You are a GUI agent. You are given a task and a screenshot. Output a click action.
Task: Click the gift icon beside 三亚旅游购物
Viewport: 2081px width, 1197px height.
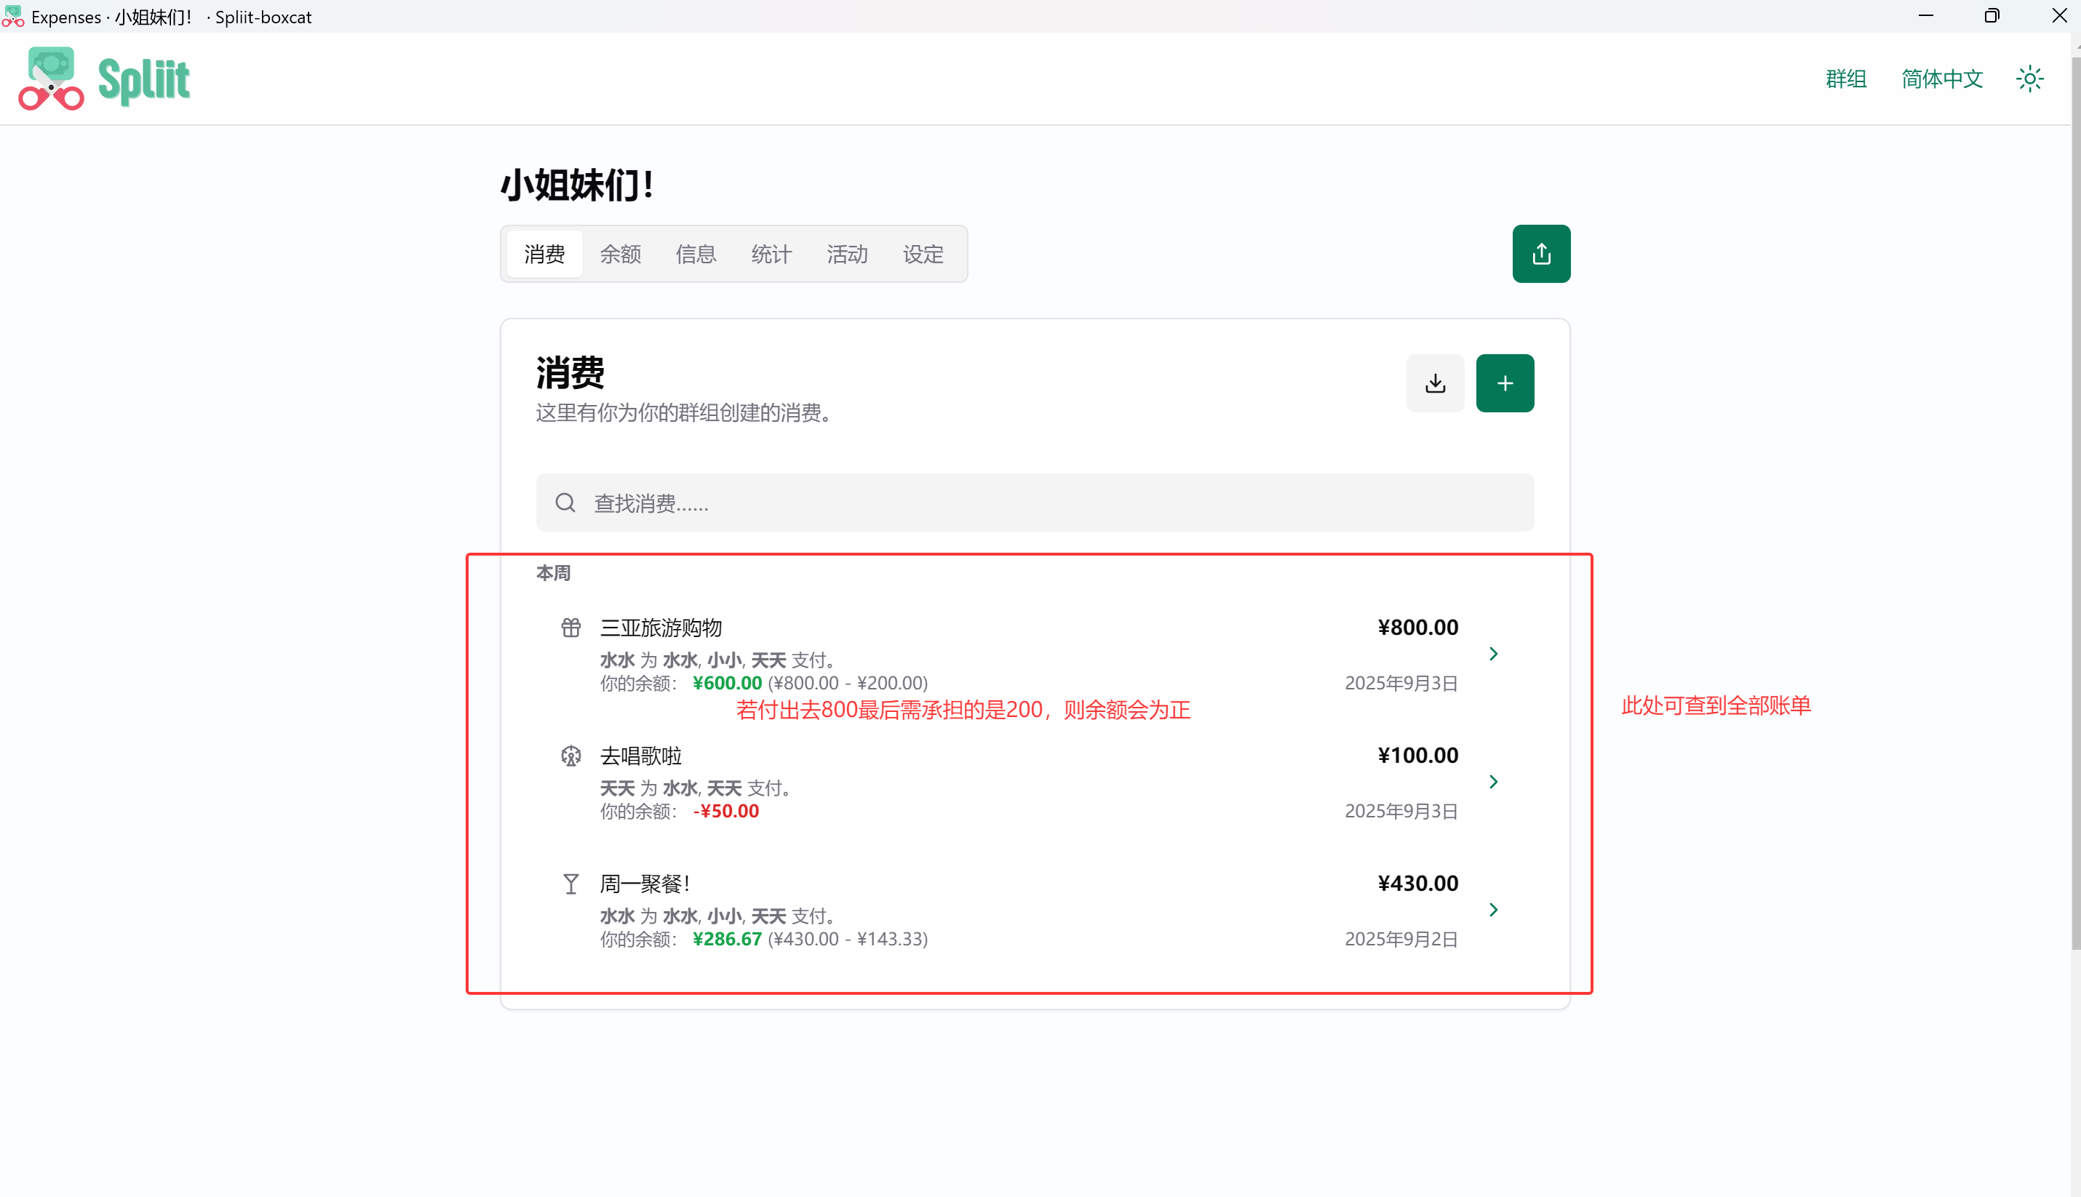click(x=571, y=628)
